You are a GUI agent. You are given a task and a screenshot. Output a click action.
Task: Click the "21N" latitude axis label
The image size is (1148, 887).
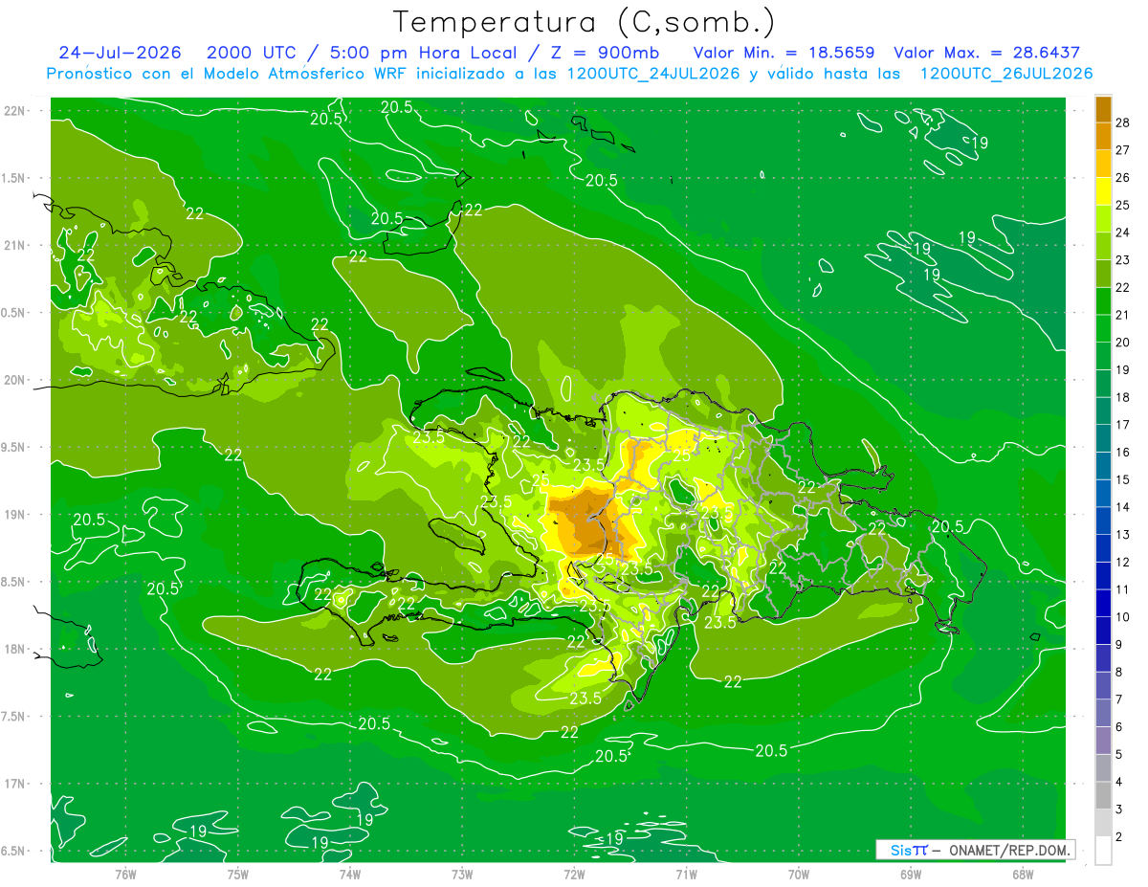click(14, 245)
